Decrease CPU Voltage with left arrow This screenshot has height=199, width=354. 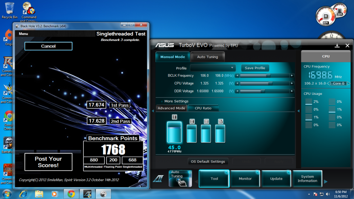click(237, 83)
